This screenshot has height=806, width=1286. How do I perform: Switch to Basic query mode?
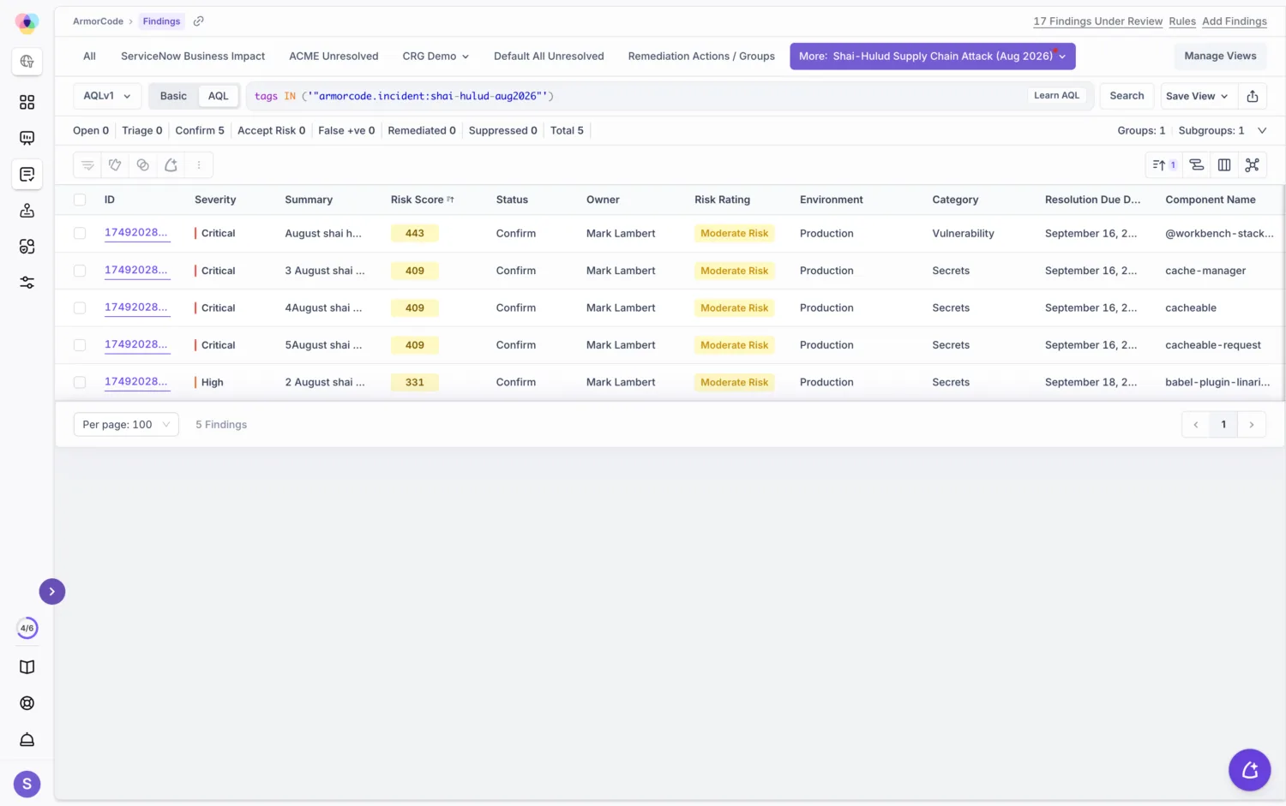tap(173, 96)
